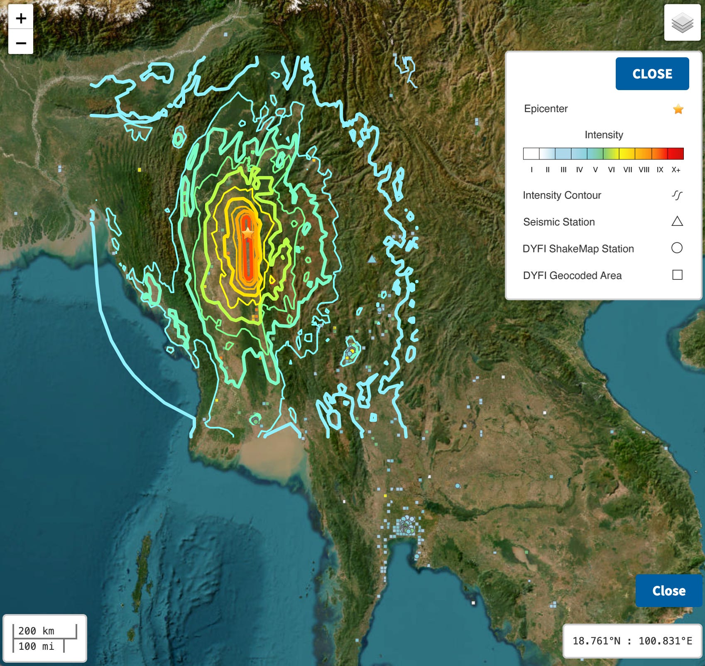Click the 'Intensity' legend heading
The width and height of the screenshot is (705, 666).
[604, 135]
